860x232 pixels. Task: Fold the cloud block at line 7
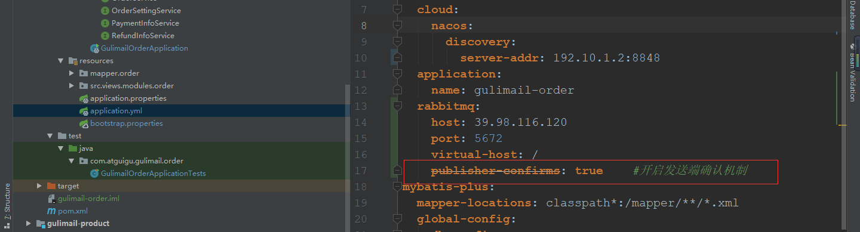397,10
